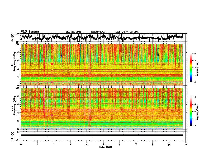This screenshot has width=209, height=162.
Task: Click the "6" kHz tick on ch.1 spectrogram axis
Action: click(x=18, y=61)
